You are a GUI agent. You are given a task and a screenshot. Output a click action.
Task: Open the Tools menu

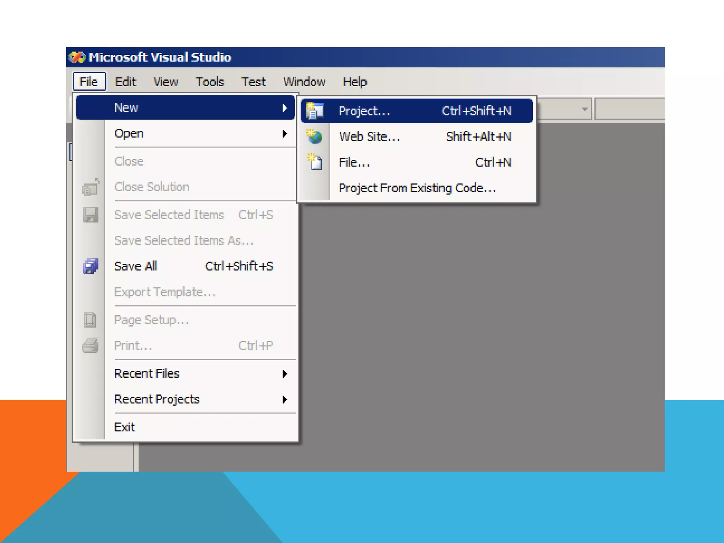click(x=210, y=82)
